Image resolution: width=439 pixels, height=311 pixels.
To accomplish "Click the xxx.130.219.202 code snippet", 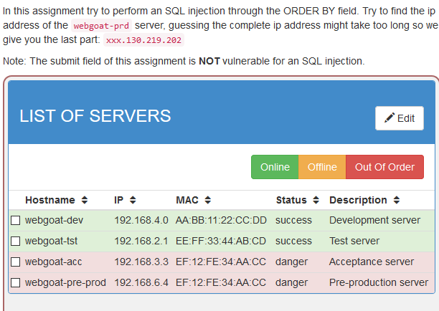I will [143, 40].
